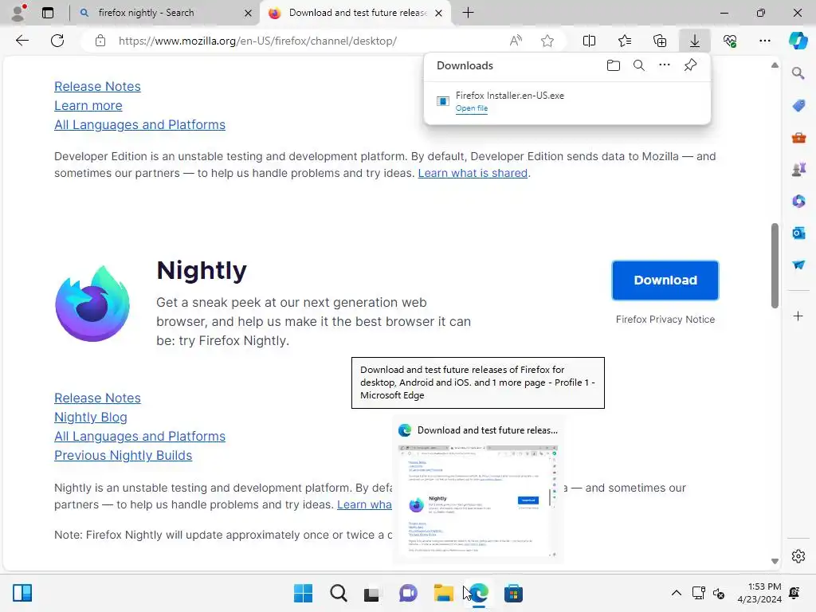Activate the Read aloud icon

point(516,41)
